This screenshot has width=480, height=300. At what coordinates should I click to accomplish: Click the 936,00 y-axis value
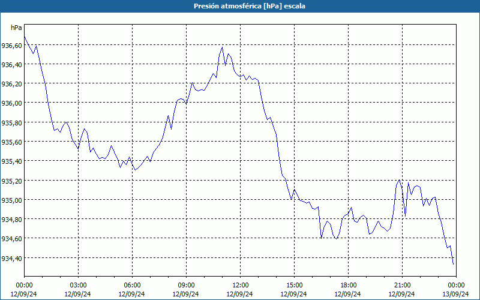point(11,103)
